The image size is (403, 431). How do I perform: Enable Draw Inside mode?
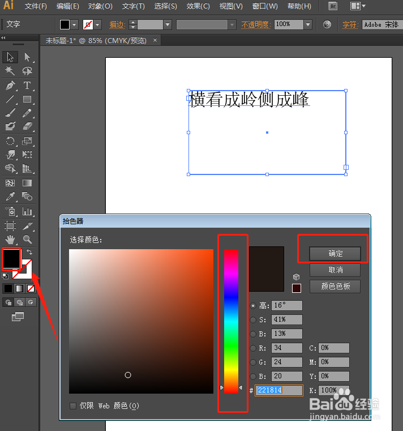tap(31, 302)
